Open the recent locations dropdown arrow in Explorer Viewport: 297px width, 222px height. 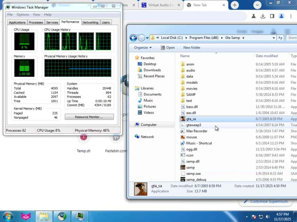[x=147, y=38]
